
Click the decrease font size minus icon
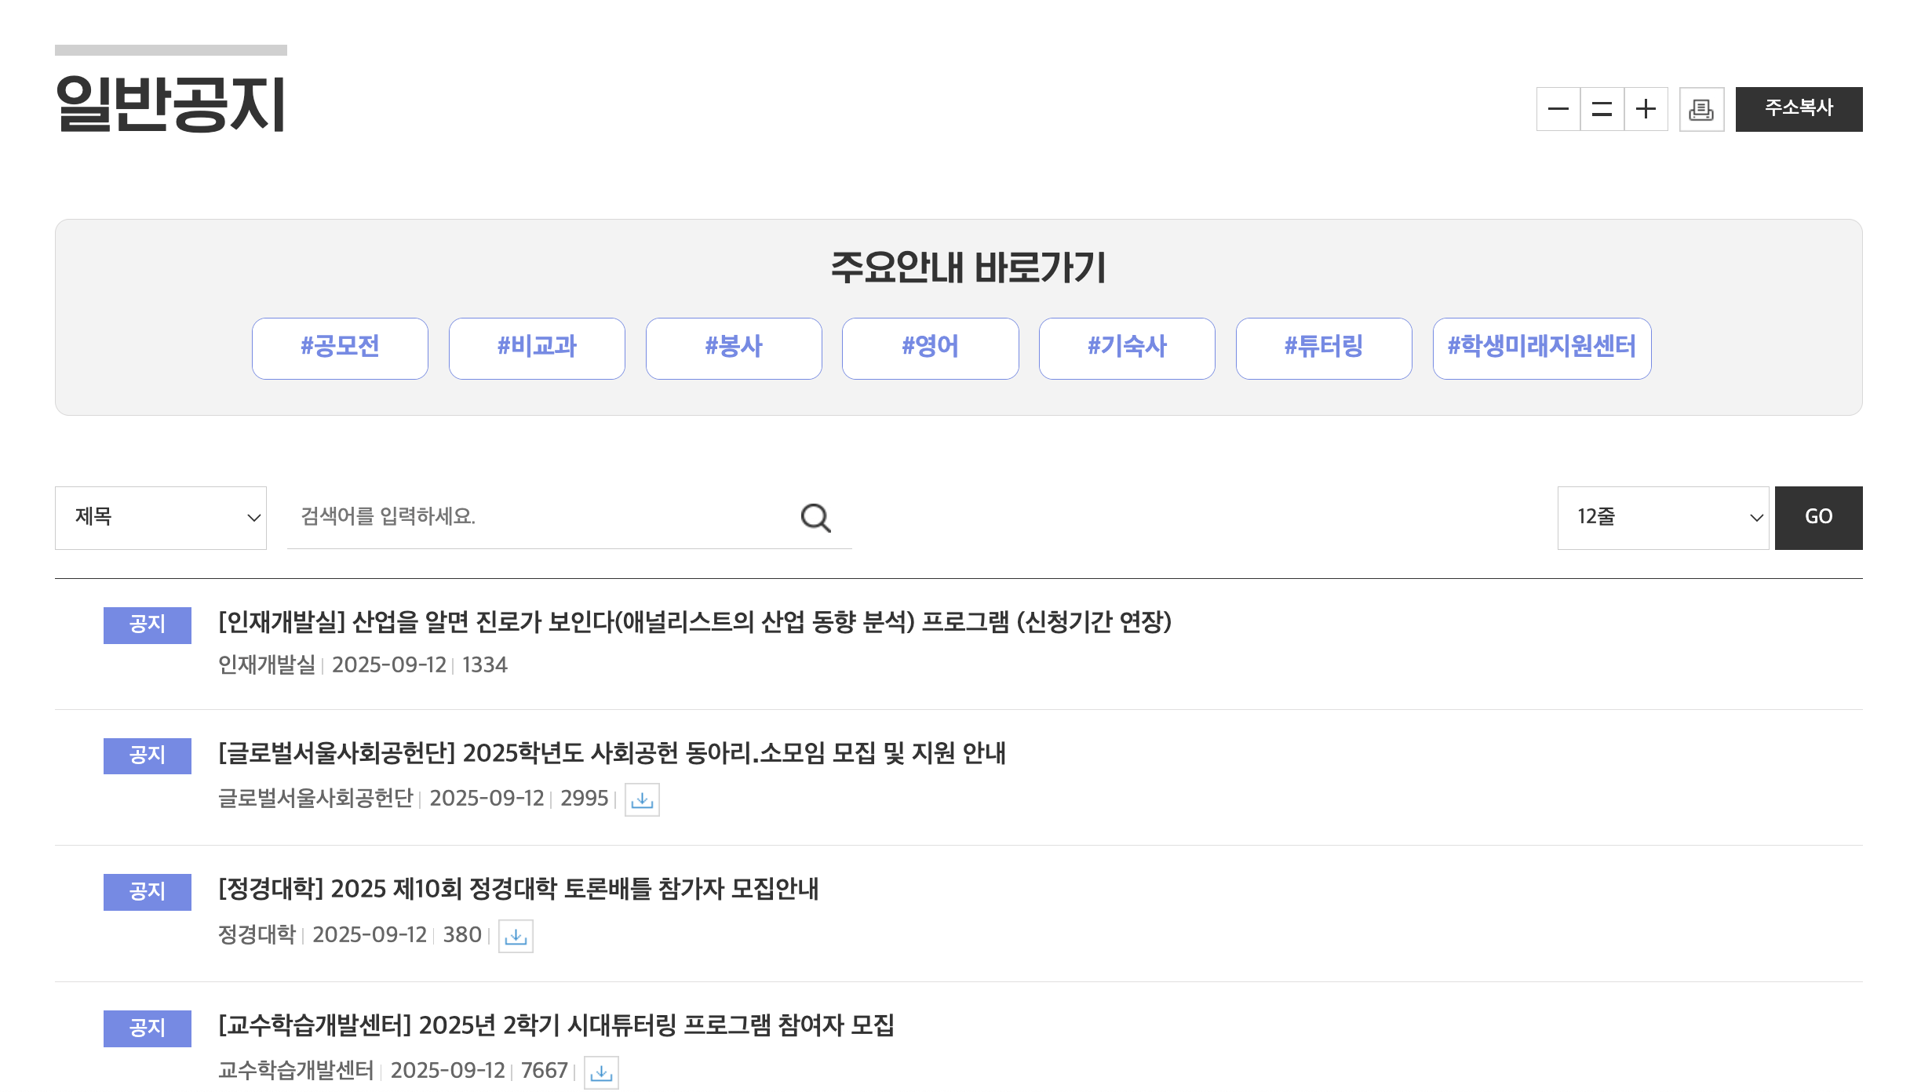(x=1558, y=109)
